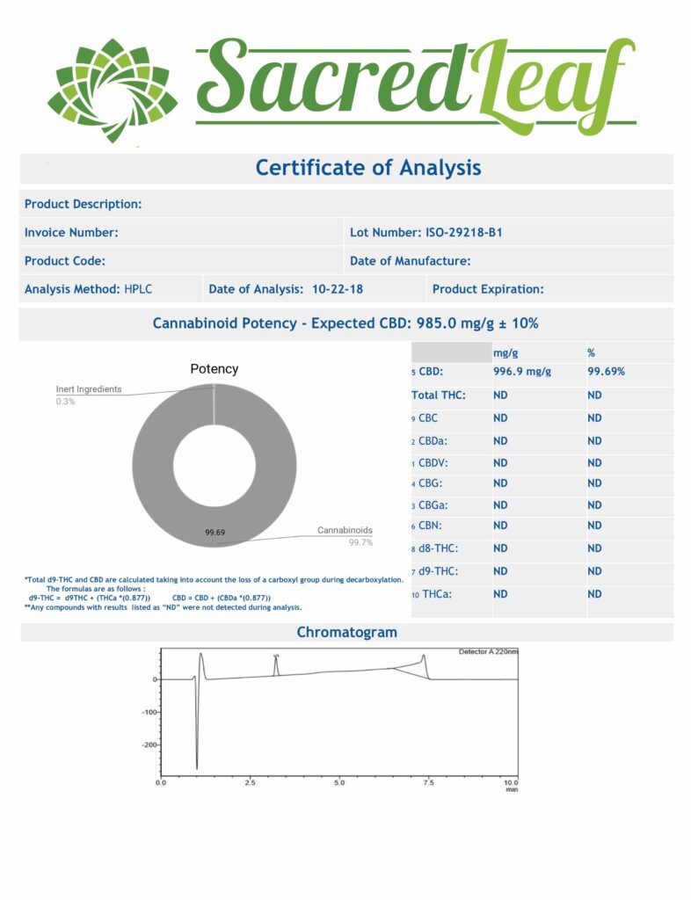Click the Product Description field
Screen dimensions: 691x900
(x=84, y=204)
